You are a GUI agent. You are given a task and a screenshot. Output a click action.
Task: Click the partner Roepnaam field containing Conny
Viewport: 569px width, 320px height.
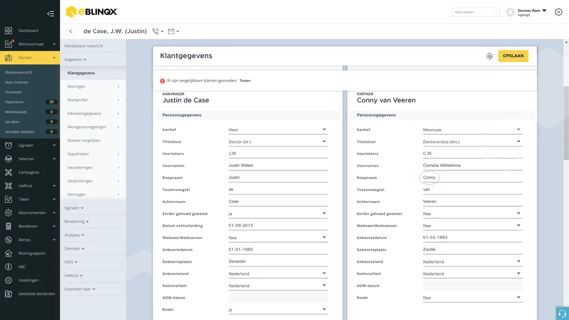click(x=472, y=177)
